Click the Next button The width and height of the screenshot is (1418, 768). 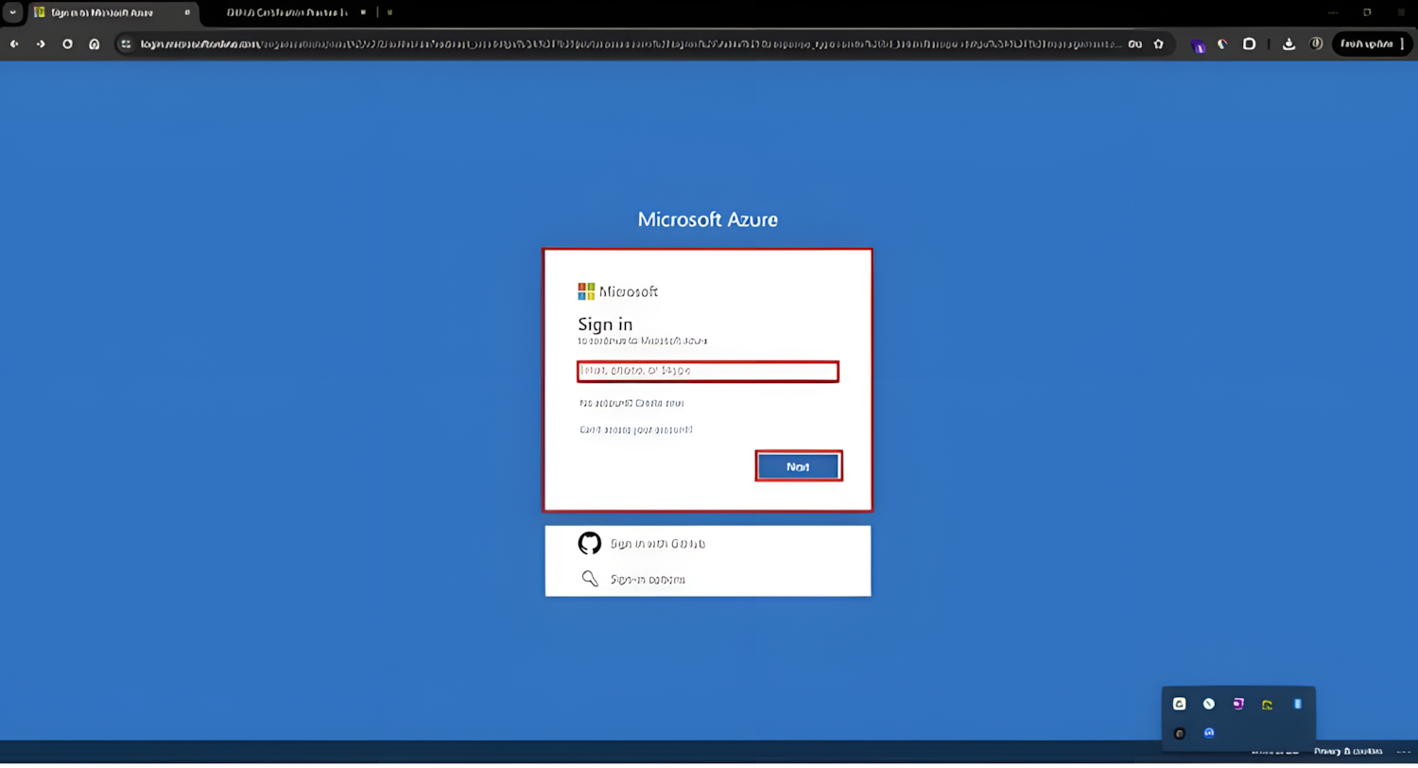pyautogui.click(x=798, y=466)
